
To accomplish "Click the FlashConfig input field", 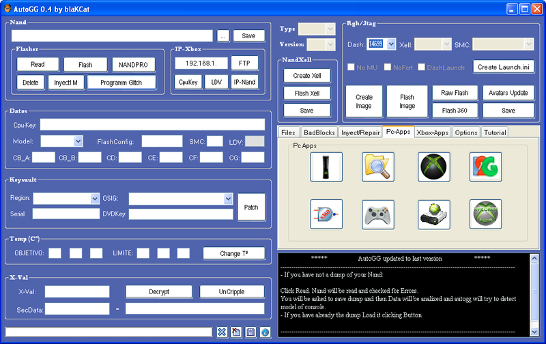I will [162, 141].
